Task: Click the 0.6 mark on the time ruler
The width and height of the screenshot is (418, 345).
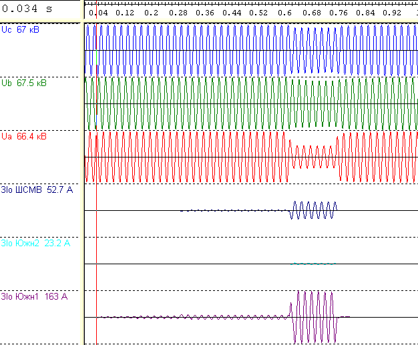Action: point(284,13)
